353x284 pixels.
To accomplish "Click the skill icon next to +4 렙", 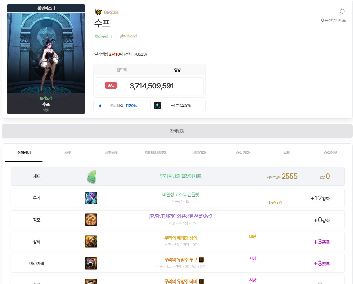I will coord(157,105).
